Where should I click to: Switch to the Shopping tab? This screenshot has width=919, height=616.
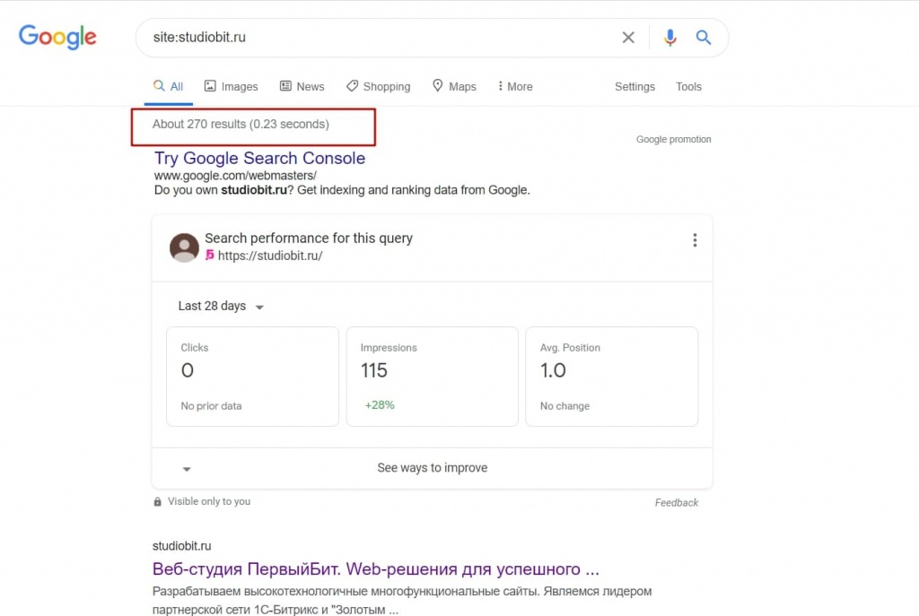(x=378, y=87)
